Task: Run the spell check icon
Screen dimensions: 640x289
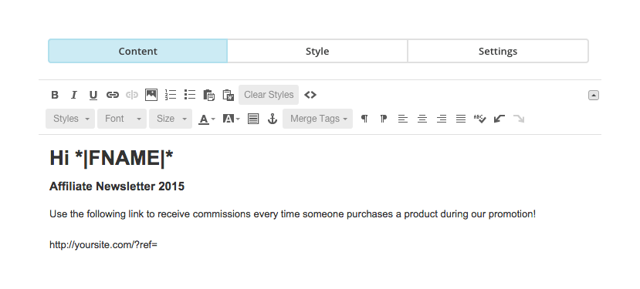Action: (x=479, y=119)
